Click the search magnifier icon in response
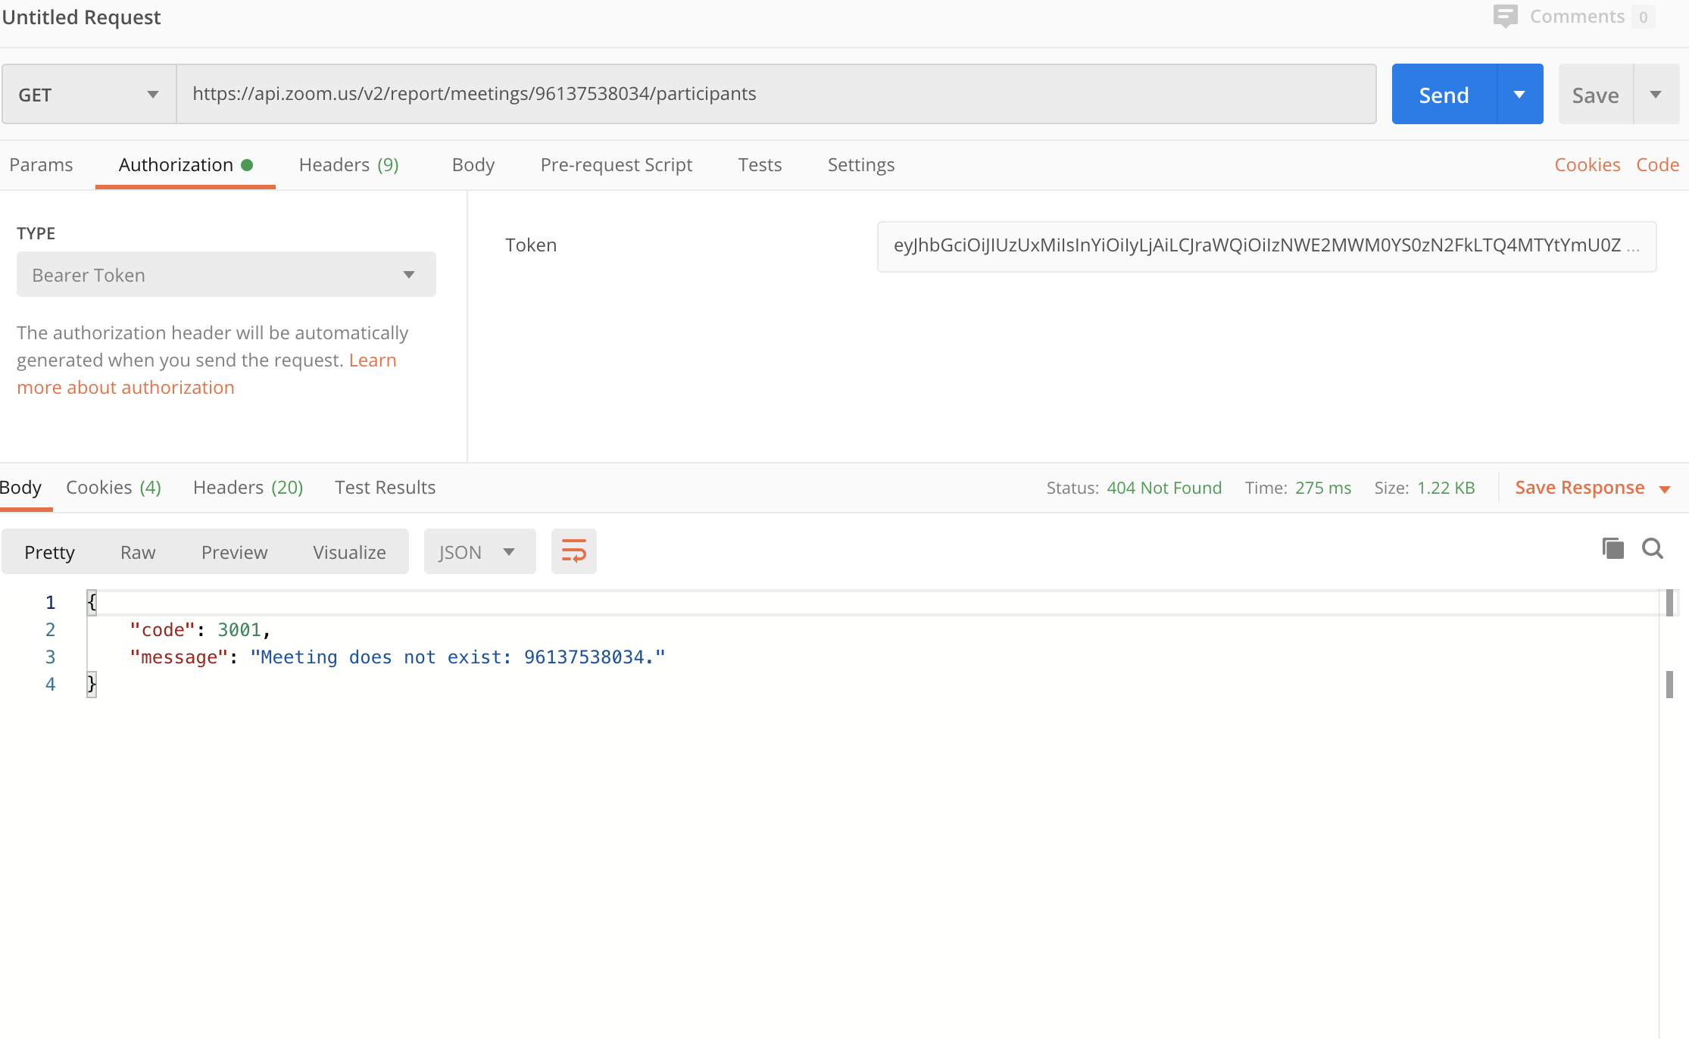Viewport: 1689px width, 1039px height. pos(1652,548)
